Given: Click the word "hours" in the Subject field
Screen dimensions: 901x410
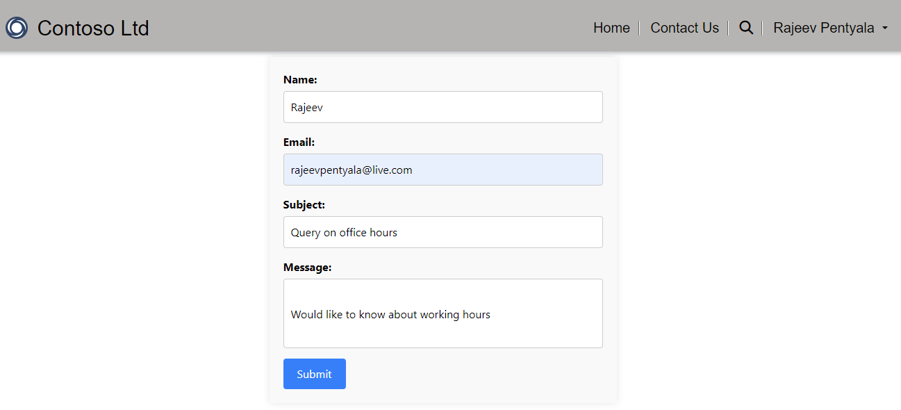Looking at the screenshot, I should pyautogui.click(x=383, y=232).
